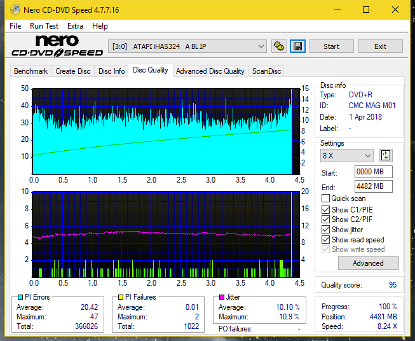Switch to the Benchmark tab
The width and height of the screenshot is (415, 341).
point(31,71)
